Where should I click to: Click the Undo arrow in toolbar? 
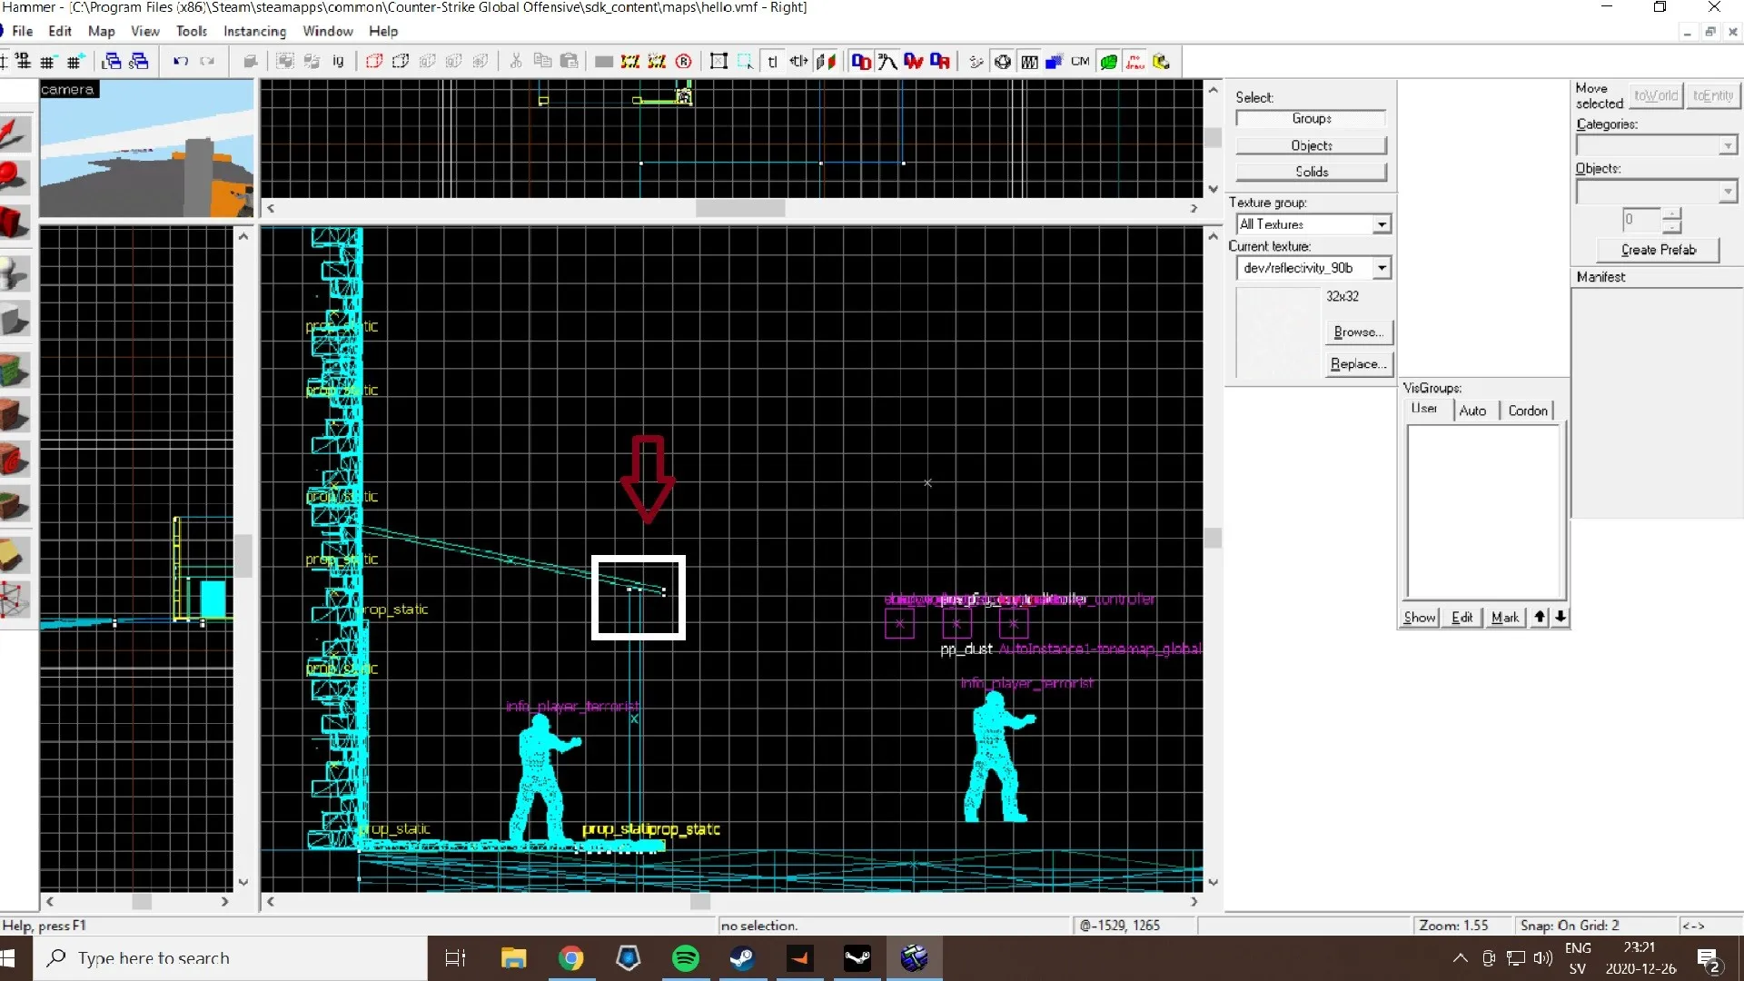coord(181,62)
